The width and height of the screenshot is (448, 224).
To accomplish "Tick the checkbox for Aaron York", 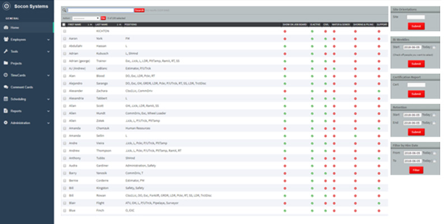I will tap(64, 38).
